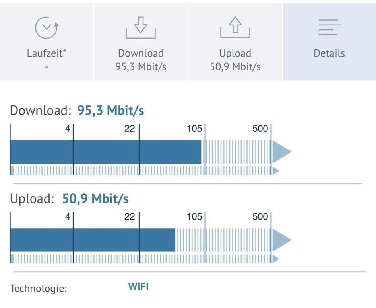This screenshot has width=376, height=308.
Task: Open the Download 95,3 Mbit/s tab
Action: pos(141,42)
